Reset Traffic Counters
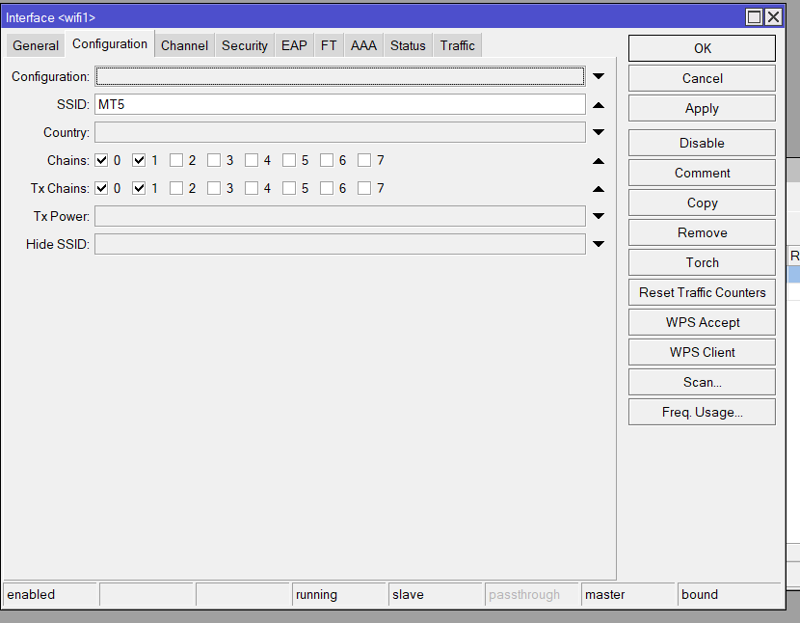Image resolution: width=800 pixels, height=623 pixels. 702,292
